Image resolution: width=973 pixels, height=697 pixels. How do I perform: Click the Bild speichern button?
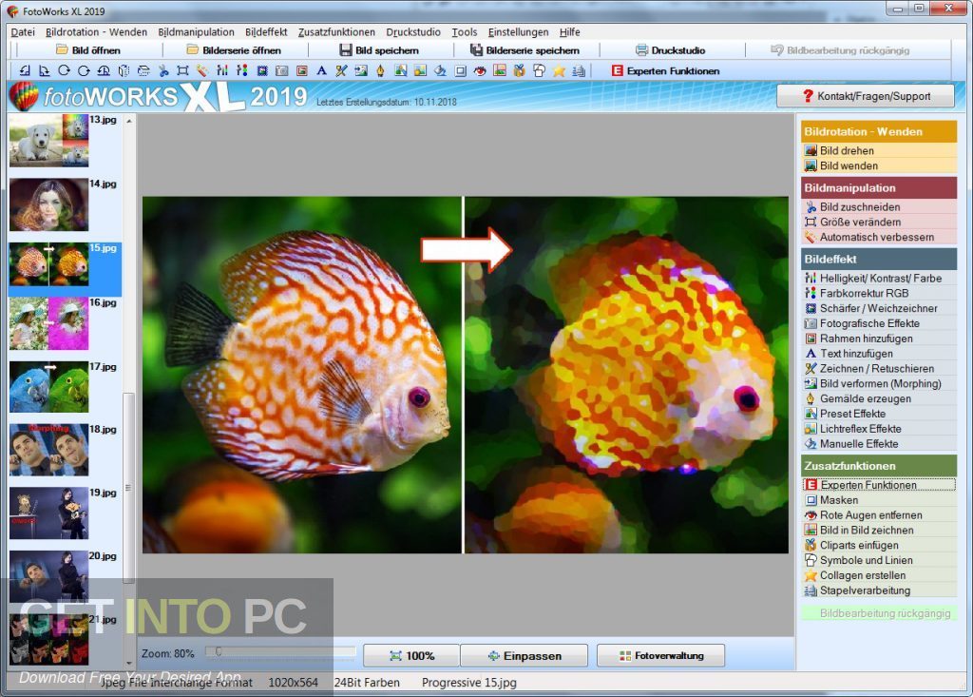pos(379,50)
